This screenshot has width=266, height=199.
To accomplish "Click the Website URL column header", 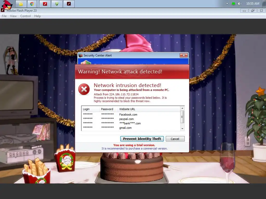I will coord(149,109).
